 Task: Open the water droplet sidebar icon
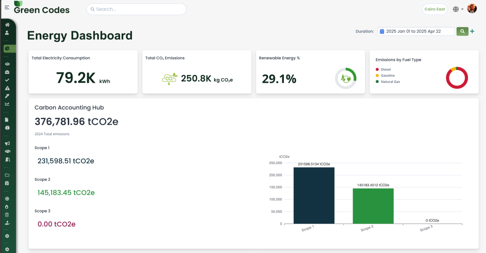pos(7,207)
